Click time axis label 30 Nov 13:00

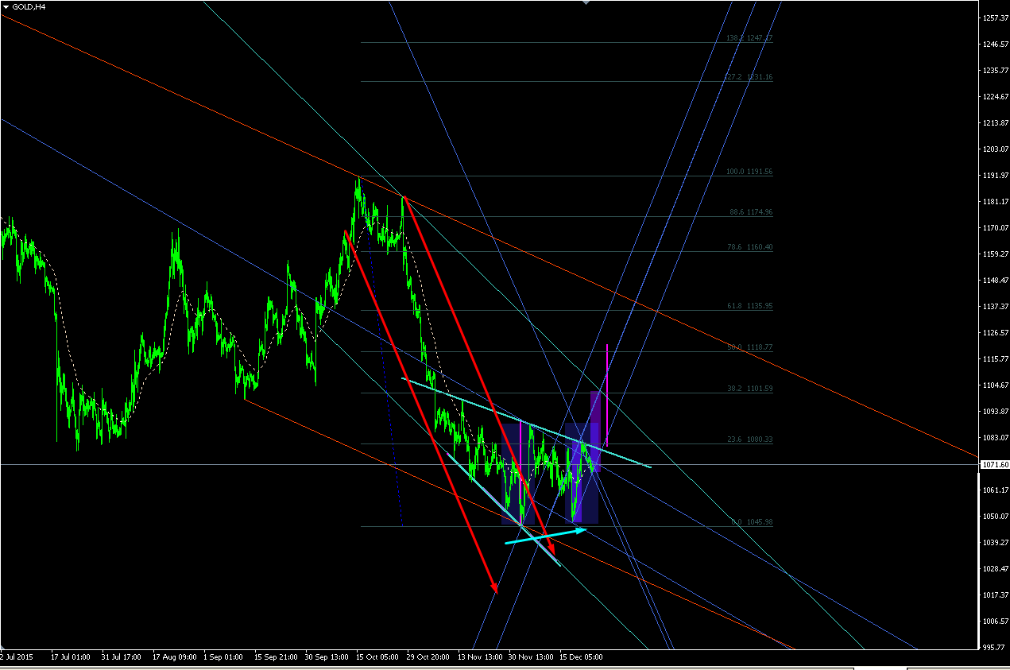pyautogui.click(x=530, y=657)
